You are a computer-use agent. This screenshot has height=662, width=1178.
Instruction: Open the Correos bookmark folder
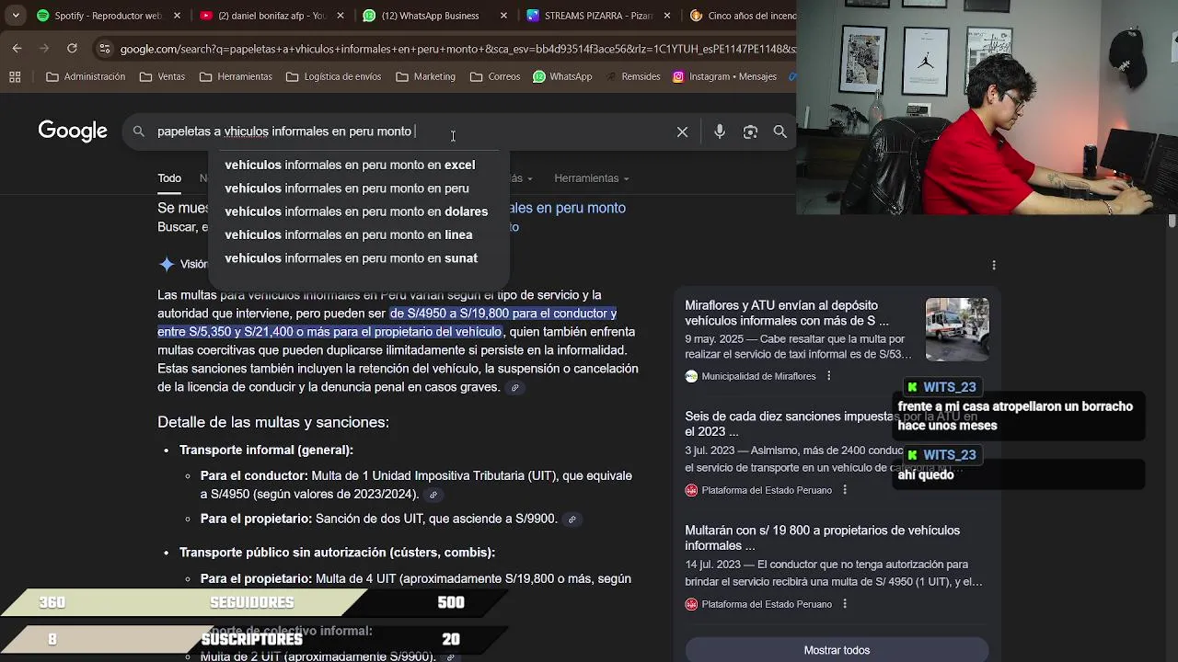[x=494, y=76]
